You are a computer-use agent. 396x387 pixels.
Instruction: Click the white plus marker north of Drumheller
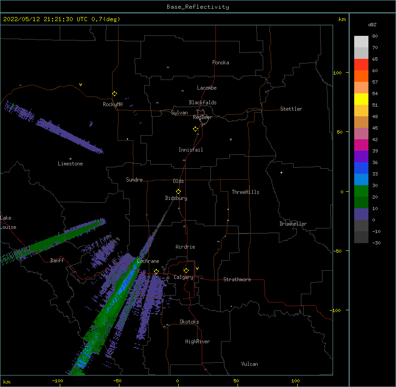[281, 172]
